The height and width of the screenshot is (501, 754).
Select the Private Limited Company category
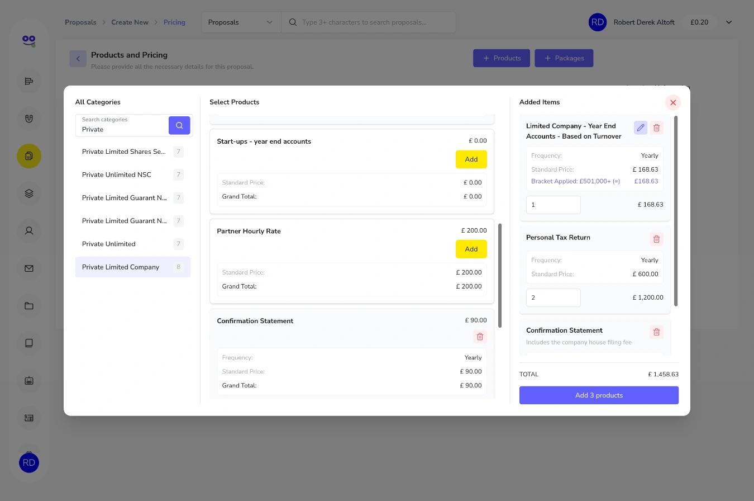(x=133, y=267)
